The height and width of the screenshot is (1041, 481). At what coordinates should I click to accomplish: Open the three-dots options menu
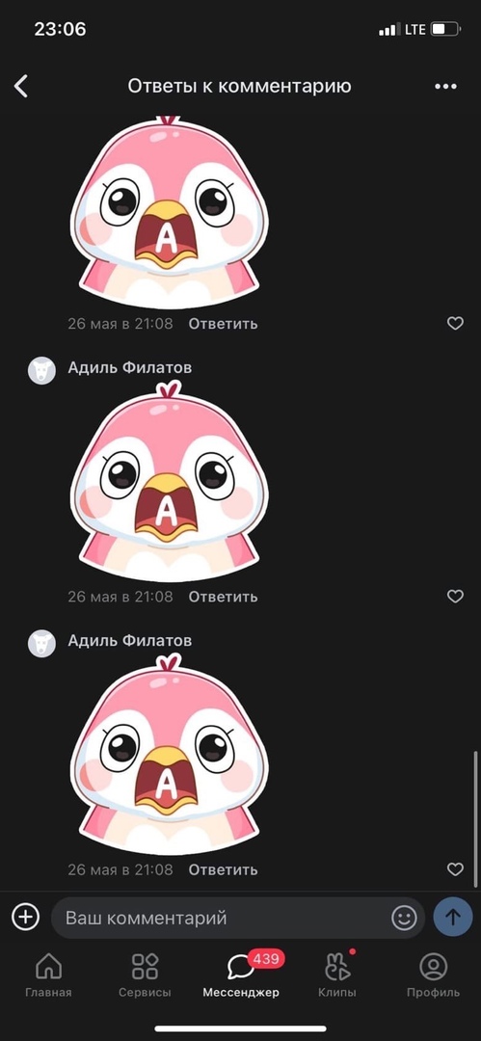click(x=445, y=87)
